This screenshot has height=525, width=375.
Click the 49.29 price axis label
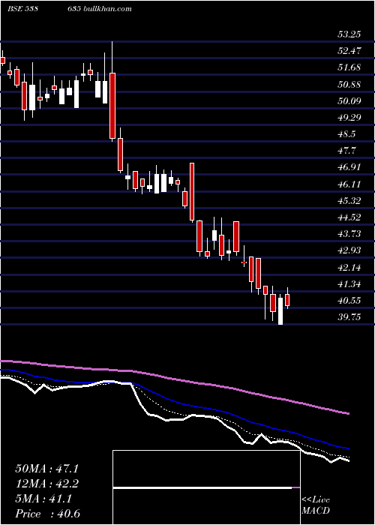349,118
